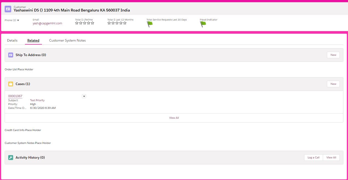Image resolution: width=348 pixels, height=180 pixels.
Task: Open case number 00001067 link
Action: 15,96
